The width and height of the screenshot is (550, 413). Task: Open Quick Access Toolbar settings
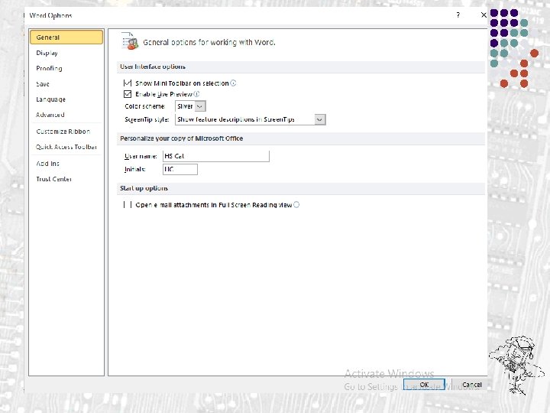click(x=66, y=147)
